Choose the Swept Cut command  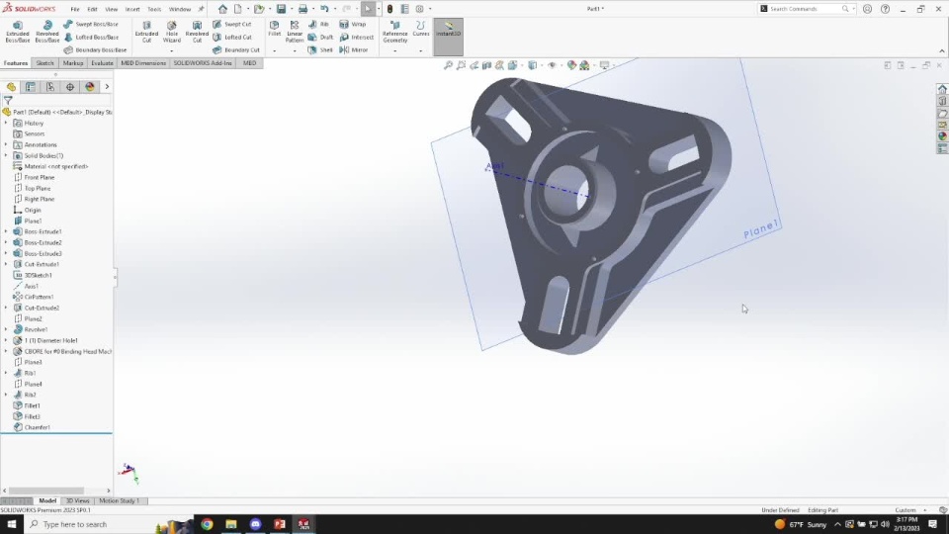click(x=231, y=24)
